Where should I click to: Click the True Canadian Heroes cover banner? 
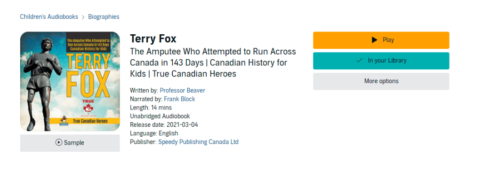(x=88, y=121)
